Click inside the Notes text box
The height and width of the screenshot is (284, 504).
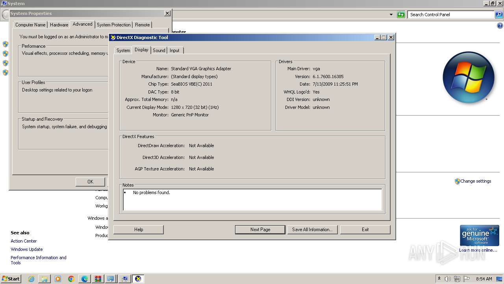point(252,200)
